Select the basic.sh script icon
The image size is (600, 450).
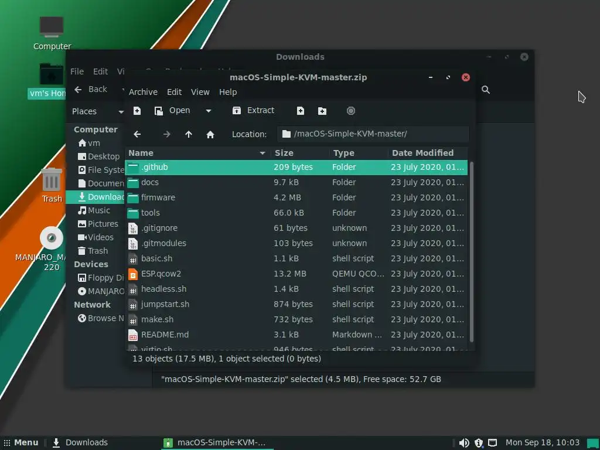(x=133, y=259)
